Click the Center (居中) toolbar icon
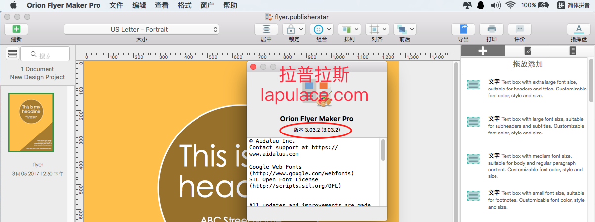Image resolution: width=595 pixels, height=222 pixels. pos(266,29)
